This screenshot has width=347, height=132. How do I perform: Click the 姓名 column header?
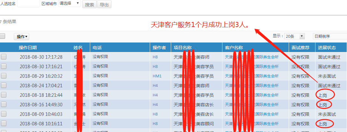pos(78,48)
